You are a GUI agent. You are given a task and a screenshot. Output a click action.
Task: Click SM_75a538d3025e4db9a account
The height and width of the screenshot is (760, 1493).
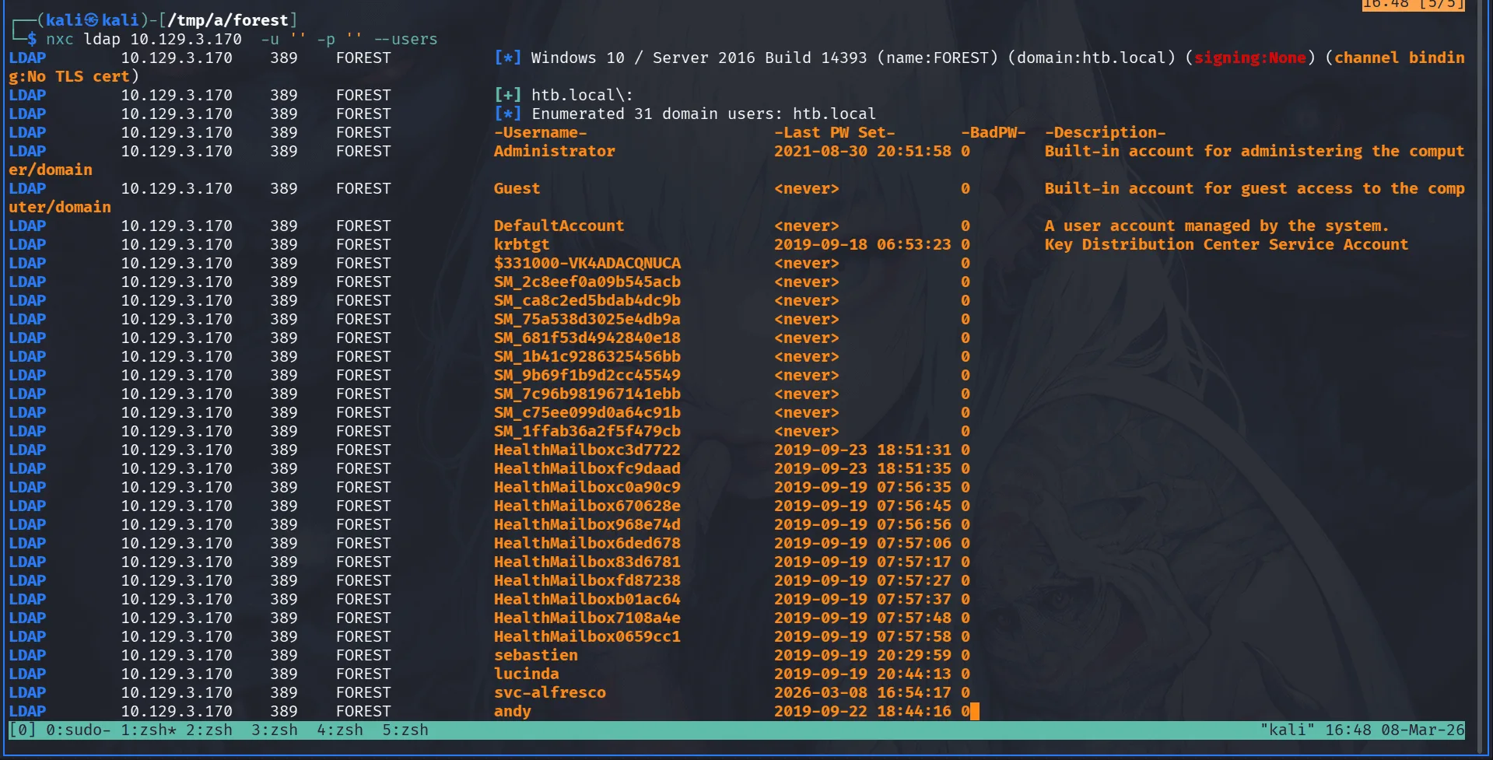(587, 319)
